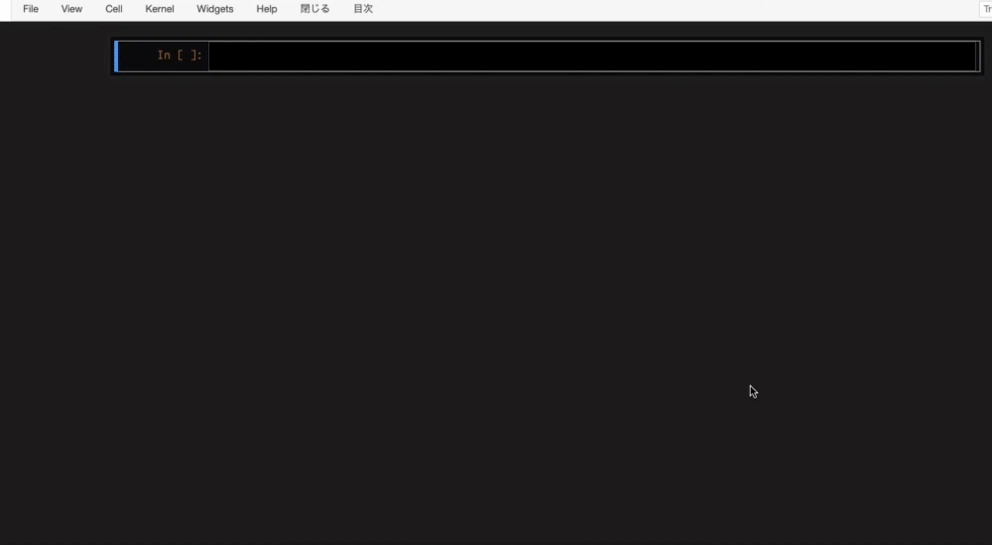Click inside the empty code cell input
The height and width of the screenshot is (545, 992).
(592, 56)
